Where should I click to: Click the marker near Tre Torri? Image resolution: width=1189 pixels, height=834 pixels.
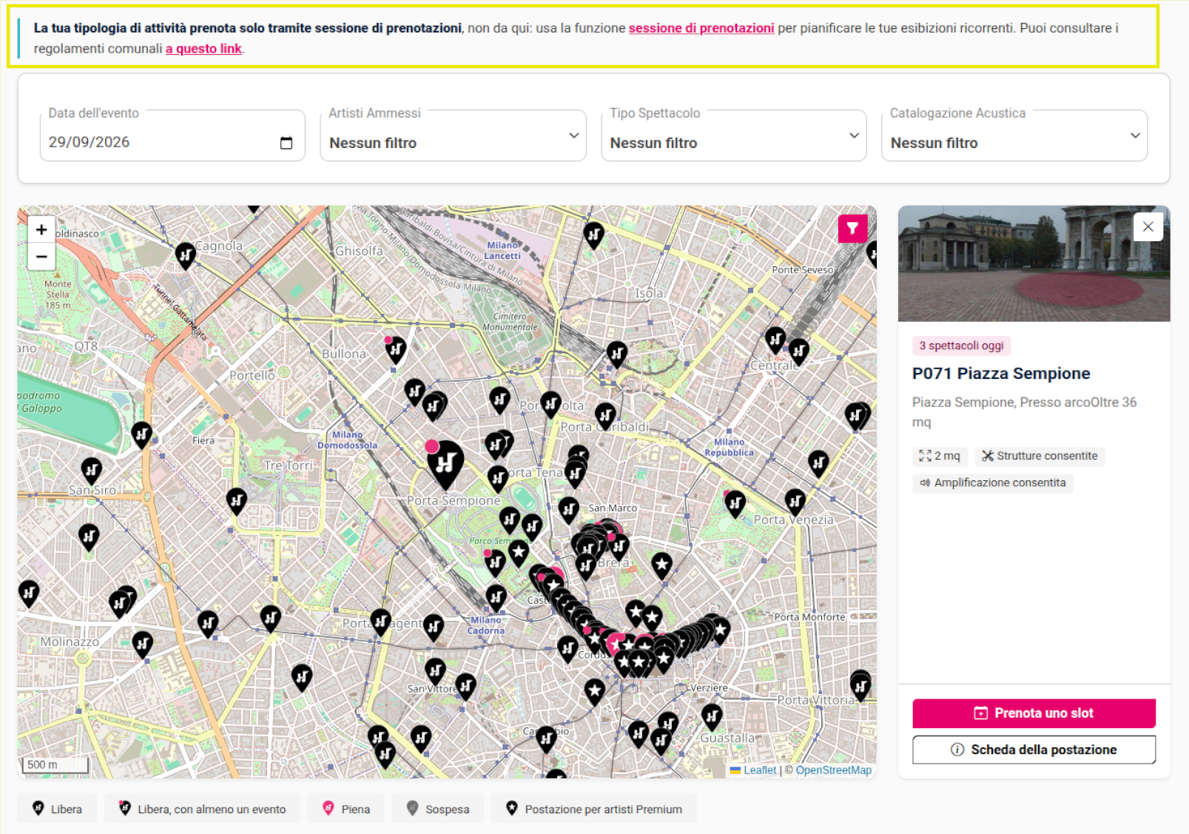pyautogui.click(x=237, y=502)
